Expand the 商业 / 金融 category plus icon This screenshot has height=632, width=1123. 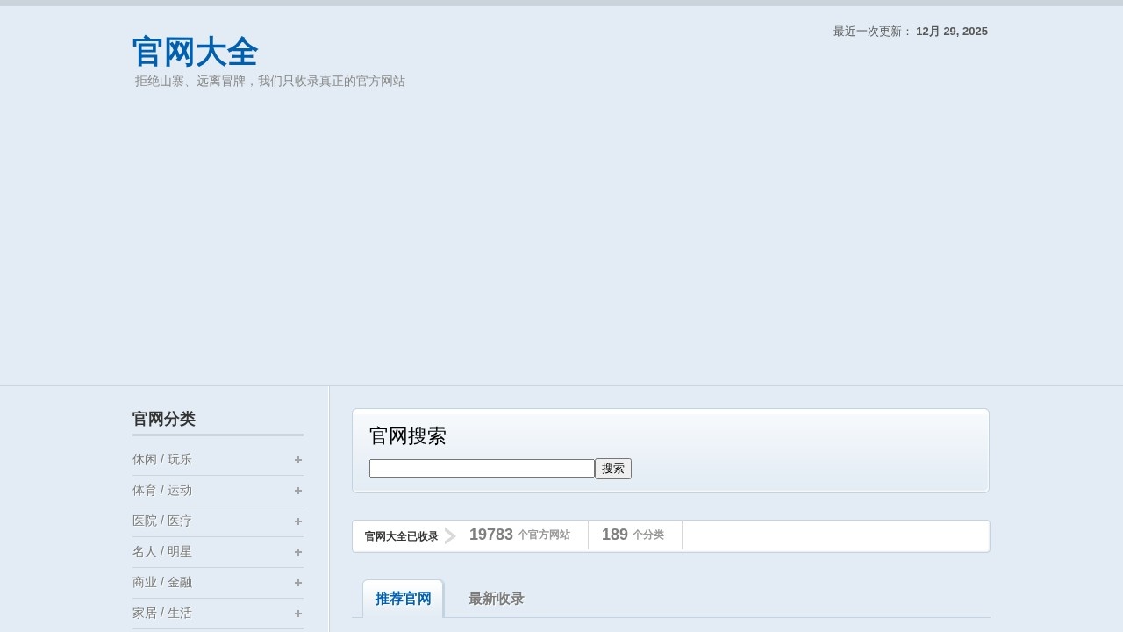click(298, 583)
